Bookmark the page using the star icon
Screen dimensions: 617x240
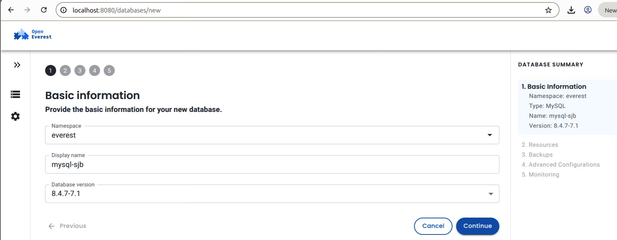(x=549, y=10)
